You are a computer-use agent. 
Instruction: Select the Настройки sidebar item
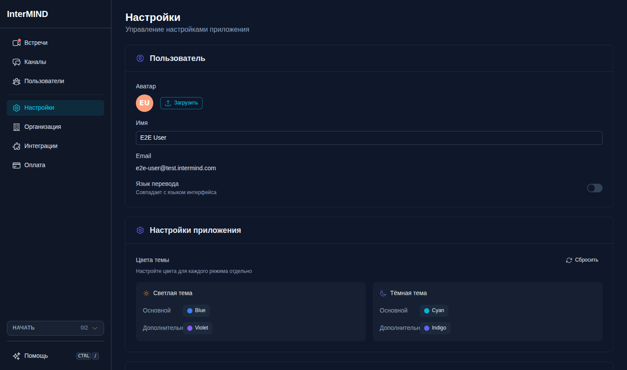(55, 108)
